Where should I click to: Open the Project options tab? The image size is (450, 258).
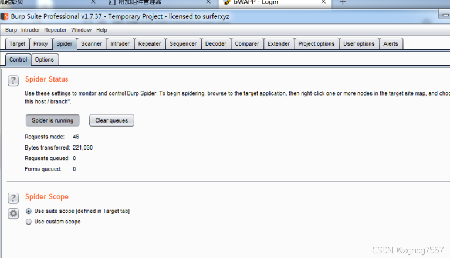(317, 44)
